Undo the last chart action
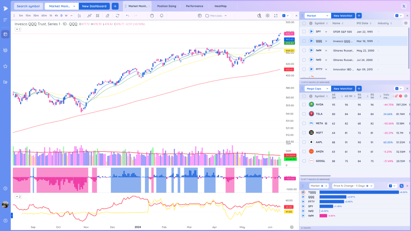Viewport: 411px width, 231px height. click(x=127, y=16)
